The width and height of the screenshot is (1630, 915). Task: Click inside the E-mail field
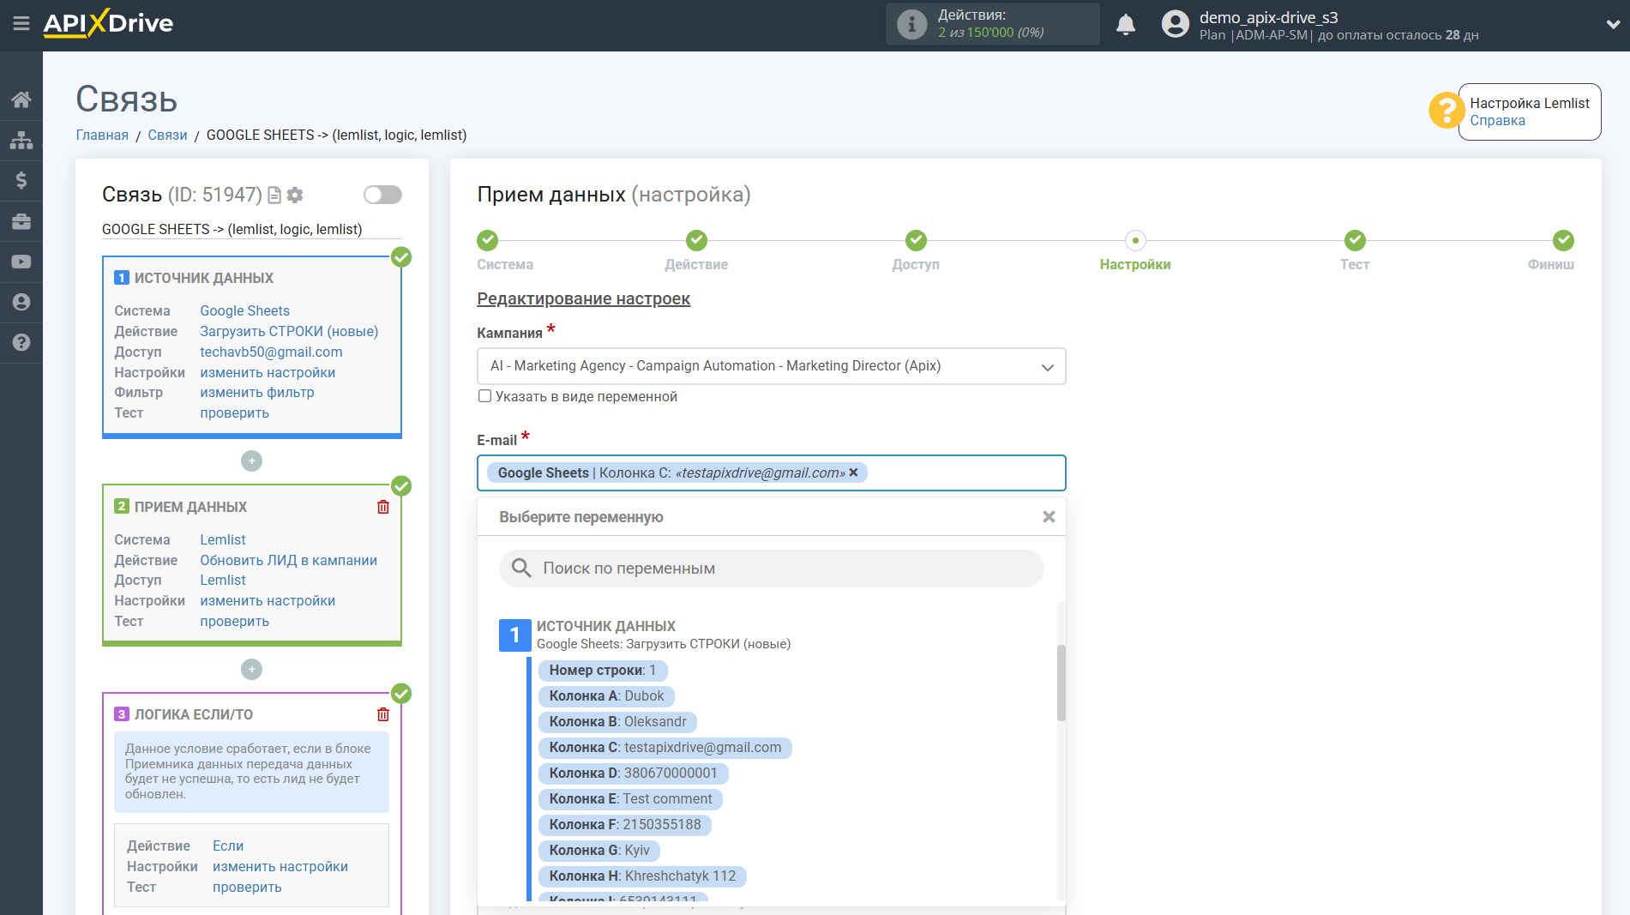[771, 473]
